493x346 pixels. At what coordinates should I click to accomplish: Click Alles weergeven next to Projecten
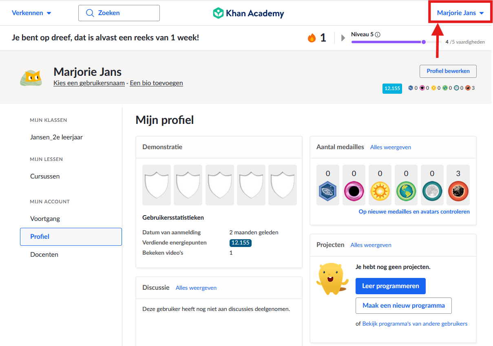point(371,245)
